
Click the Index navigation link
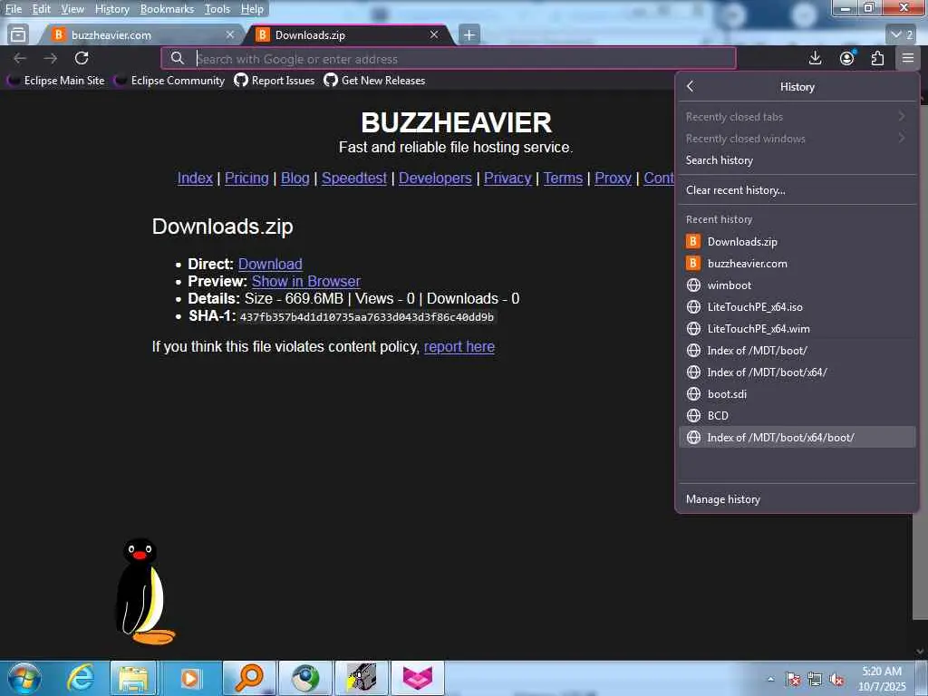[x=195, y=179]
